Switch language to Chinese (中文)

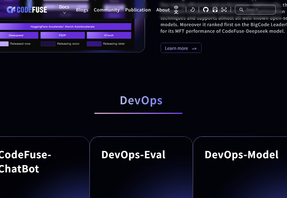point(176,10)
